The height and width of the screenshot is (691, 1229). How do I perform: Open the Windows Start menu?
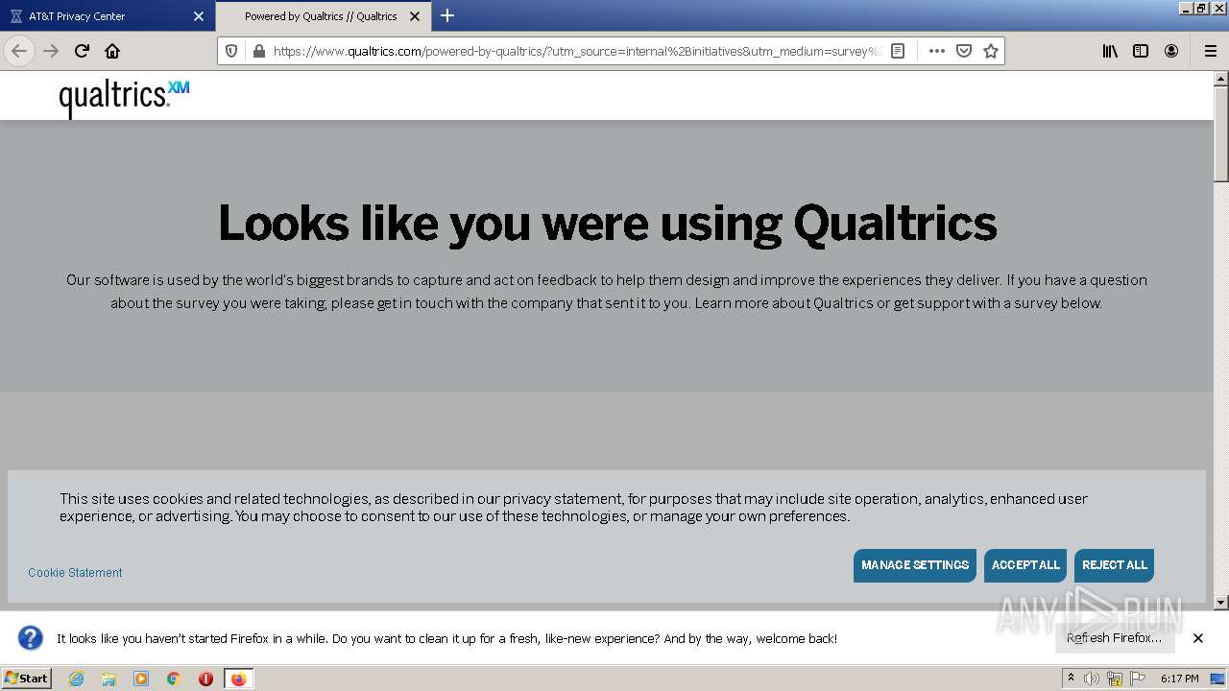coord(26,678)
